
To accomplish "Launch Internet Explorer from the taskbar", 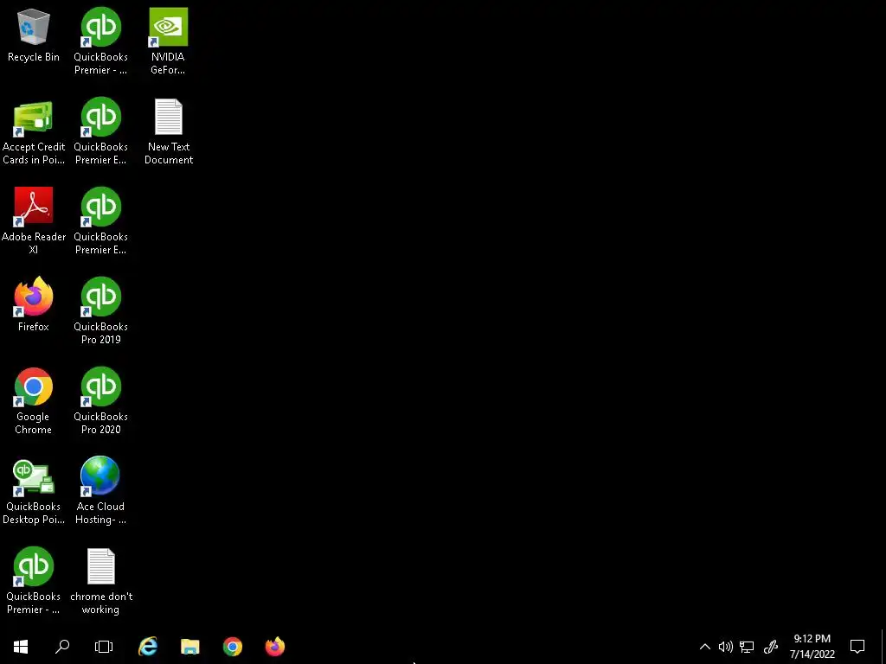I will click(x=148, y=647).
